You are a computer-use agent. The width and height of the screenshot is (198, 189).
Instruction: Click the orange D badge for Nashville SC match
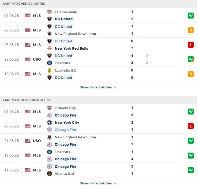[191, 74]
